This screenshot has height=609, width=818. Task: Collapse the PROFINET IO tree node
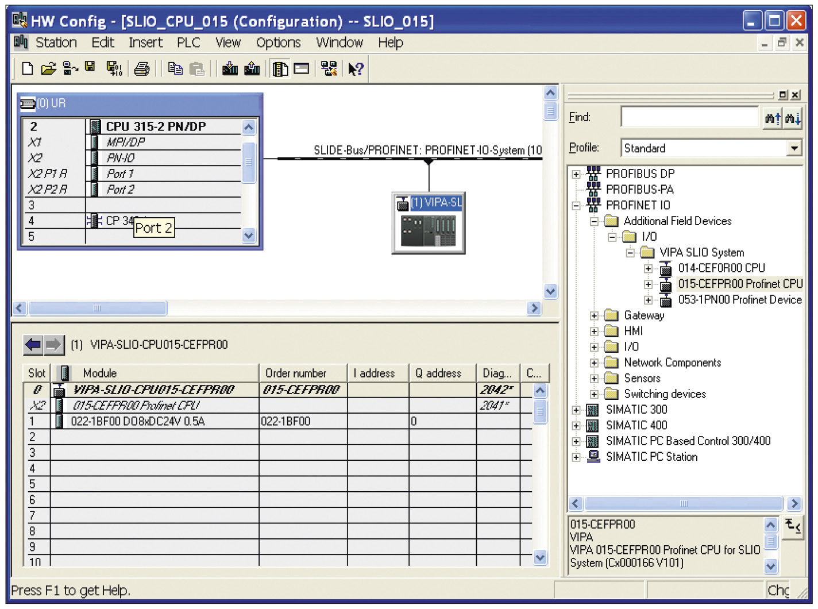[576, 206]
